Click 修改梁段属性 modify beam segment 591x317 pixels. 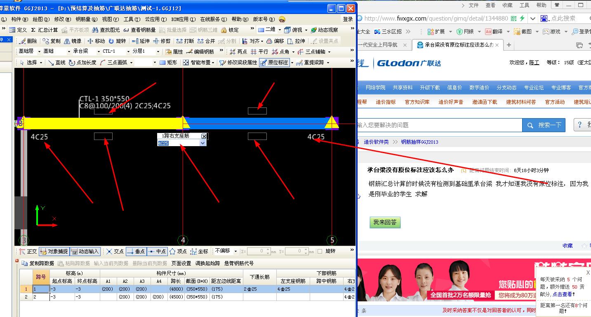(x=238, y=63)
